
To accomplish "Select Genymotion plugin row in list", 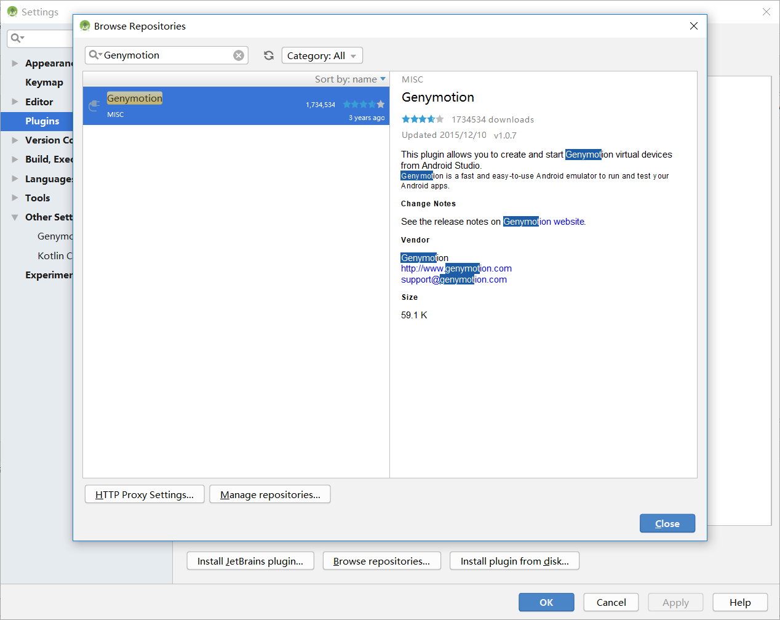I will 236,106.
